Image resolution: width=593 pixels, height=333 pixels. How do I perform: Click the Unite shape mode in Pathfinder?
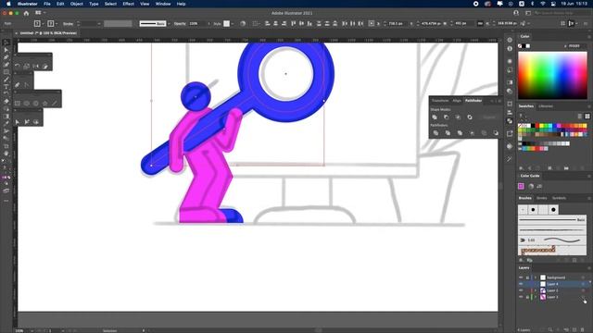click(x=435, y=117)
